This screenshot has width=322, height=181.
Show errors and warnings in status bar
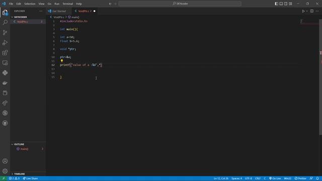[14, 178]
